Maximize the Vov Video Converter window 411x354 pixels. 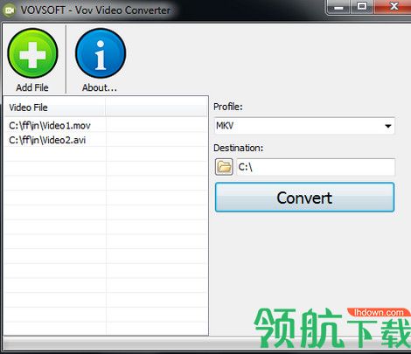(x=362, y=6)
